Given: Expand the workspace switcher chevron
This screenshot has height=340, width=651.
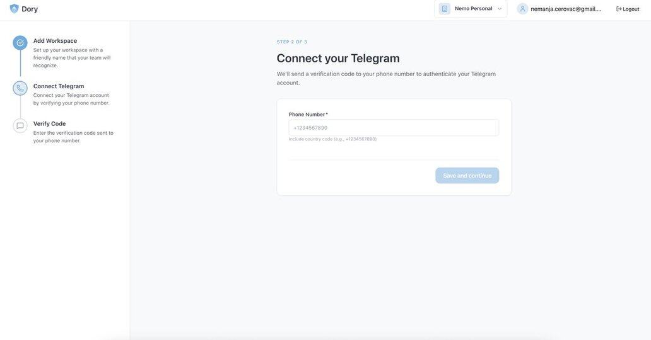Looking at the screenshot, I should [x=500, y=9].
